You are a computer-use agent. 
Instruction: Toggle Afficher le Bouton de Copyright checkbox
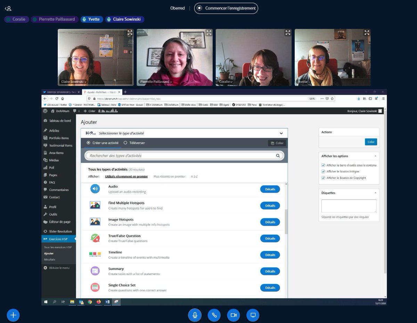click(x=324, y=178)
